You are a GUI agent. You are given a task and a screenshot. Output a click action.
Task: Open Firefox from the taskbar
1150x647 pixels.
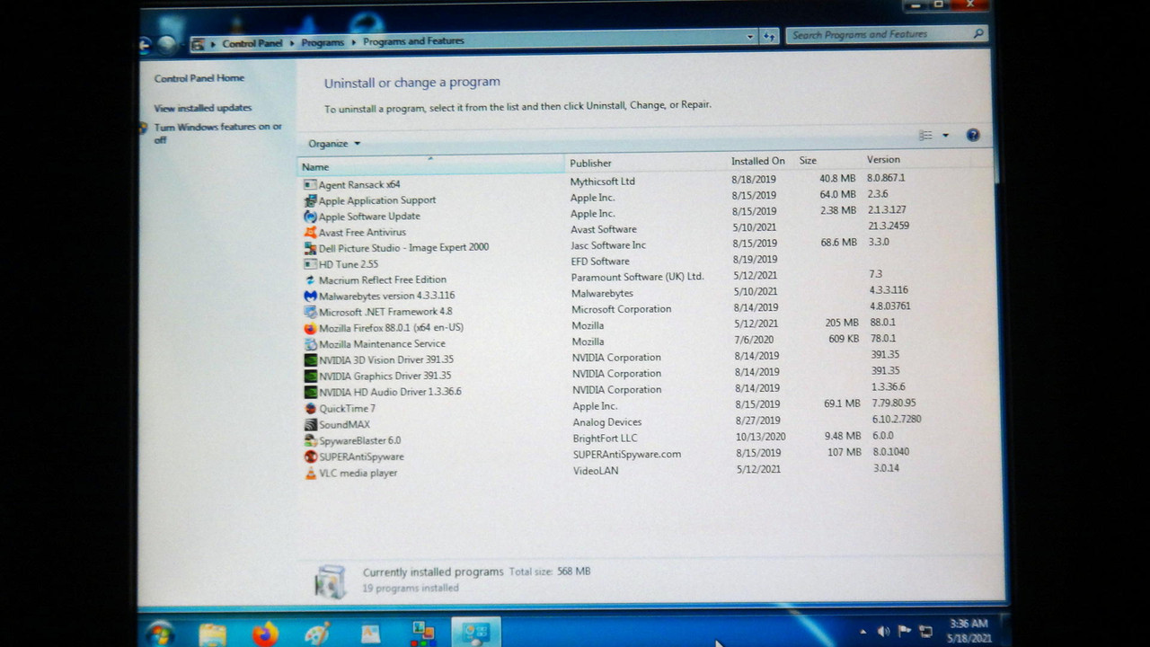[x=264, y=634]
